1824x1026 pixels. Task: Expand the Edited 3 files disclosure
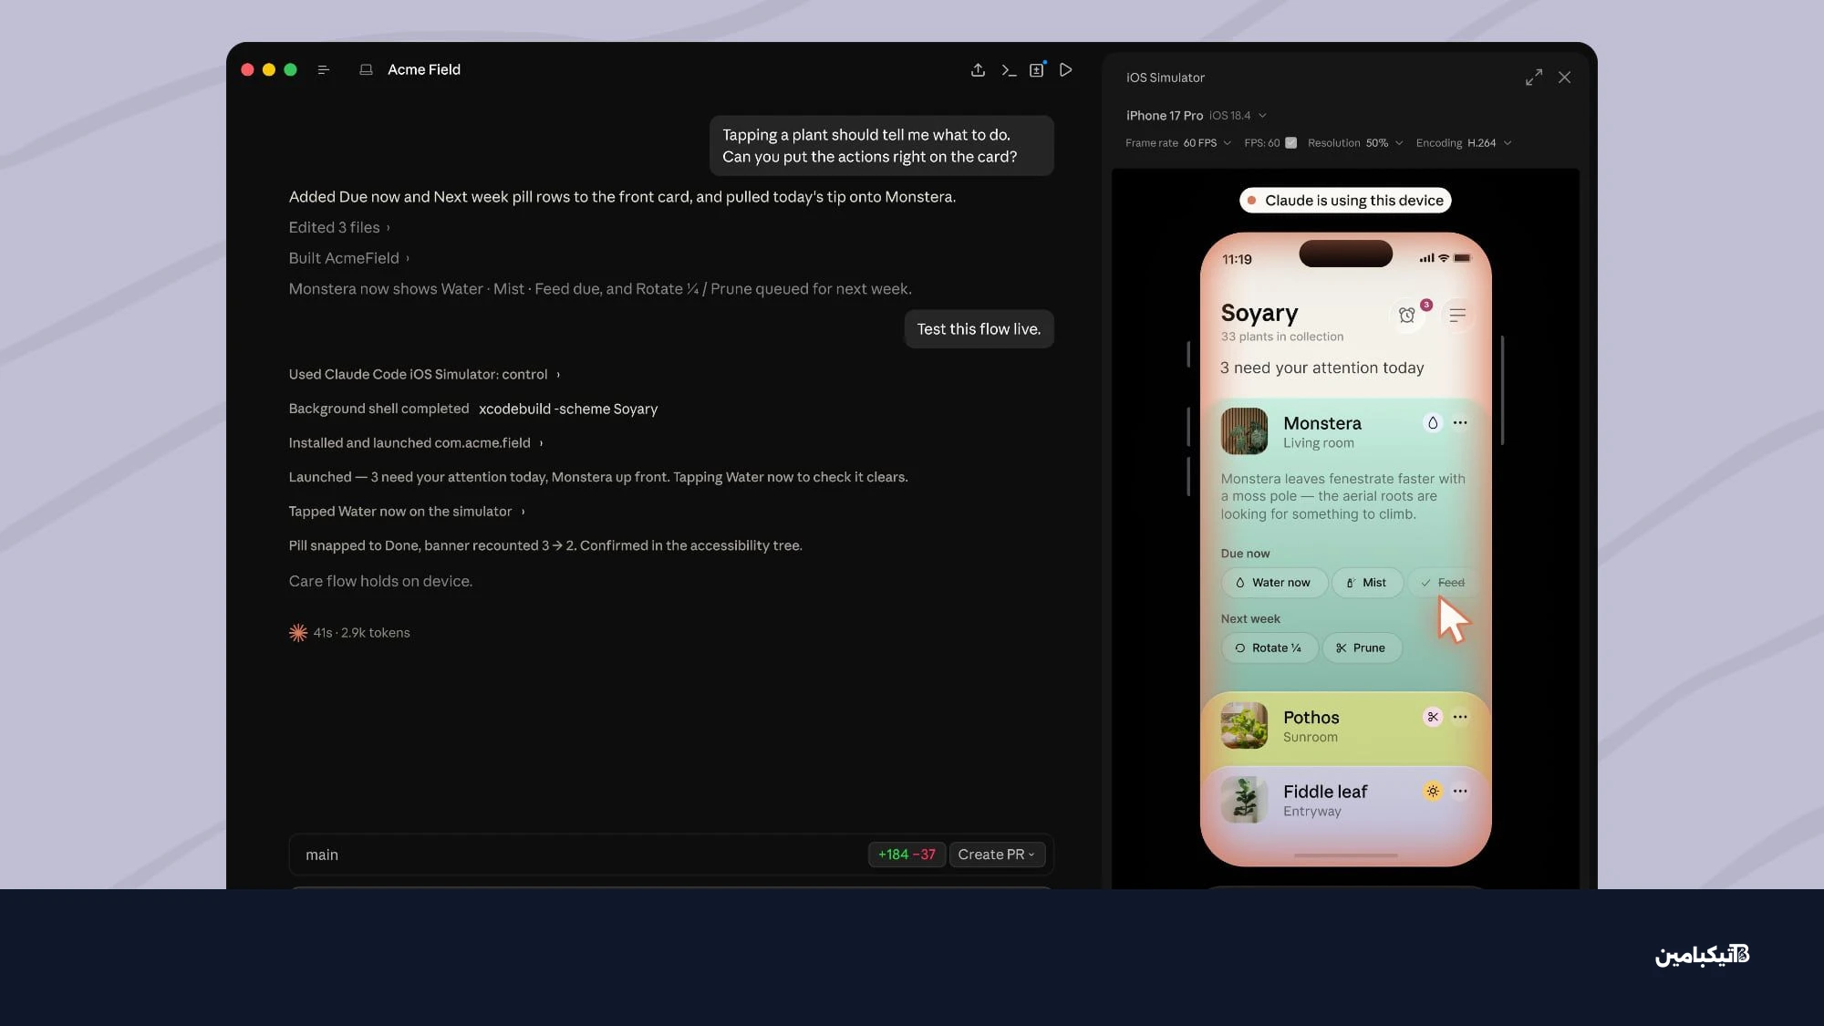pyautogui.click(x=339, y=227)
